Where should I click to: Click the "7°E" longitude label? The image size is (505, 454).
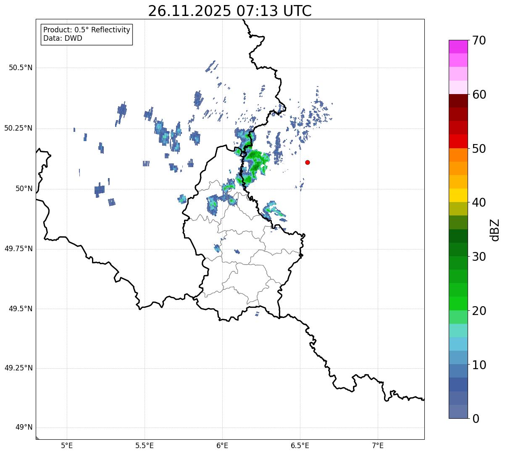tap(378, 445)
